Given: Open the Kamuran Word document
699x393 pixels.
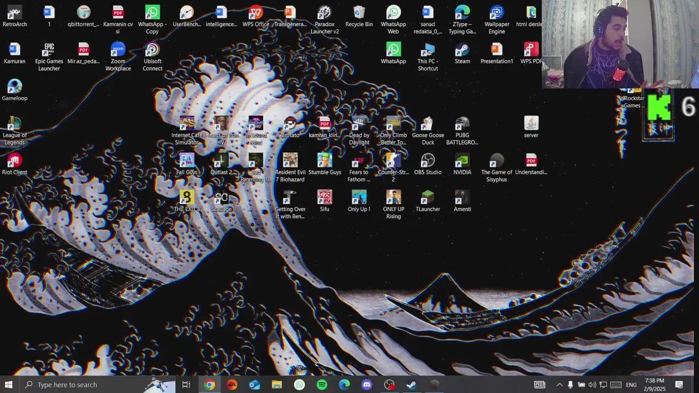Looking at the screenshot, I should (x=15, y=53).
